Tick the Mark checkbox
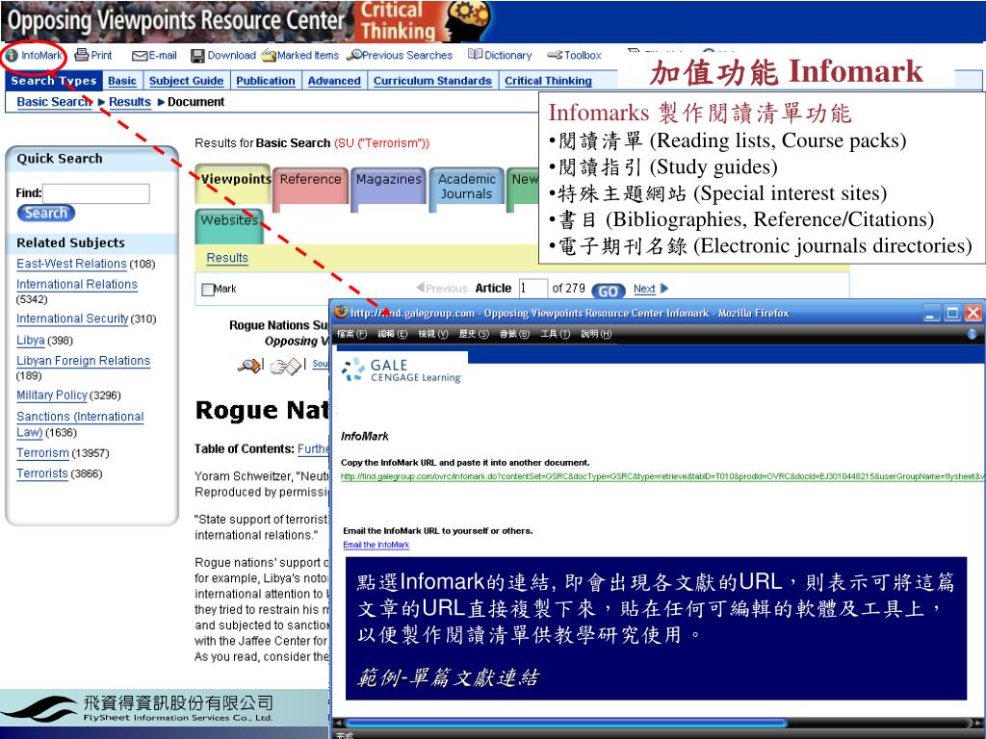This screenshot has width=986, height=739. click(208, 289)
